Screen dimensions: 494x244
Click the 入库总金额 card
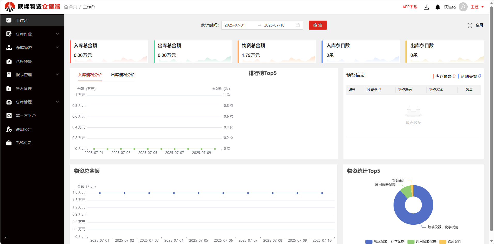(109, 51)
